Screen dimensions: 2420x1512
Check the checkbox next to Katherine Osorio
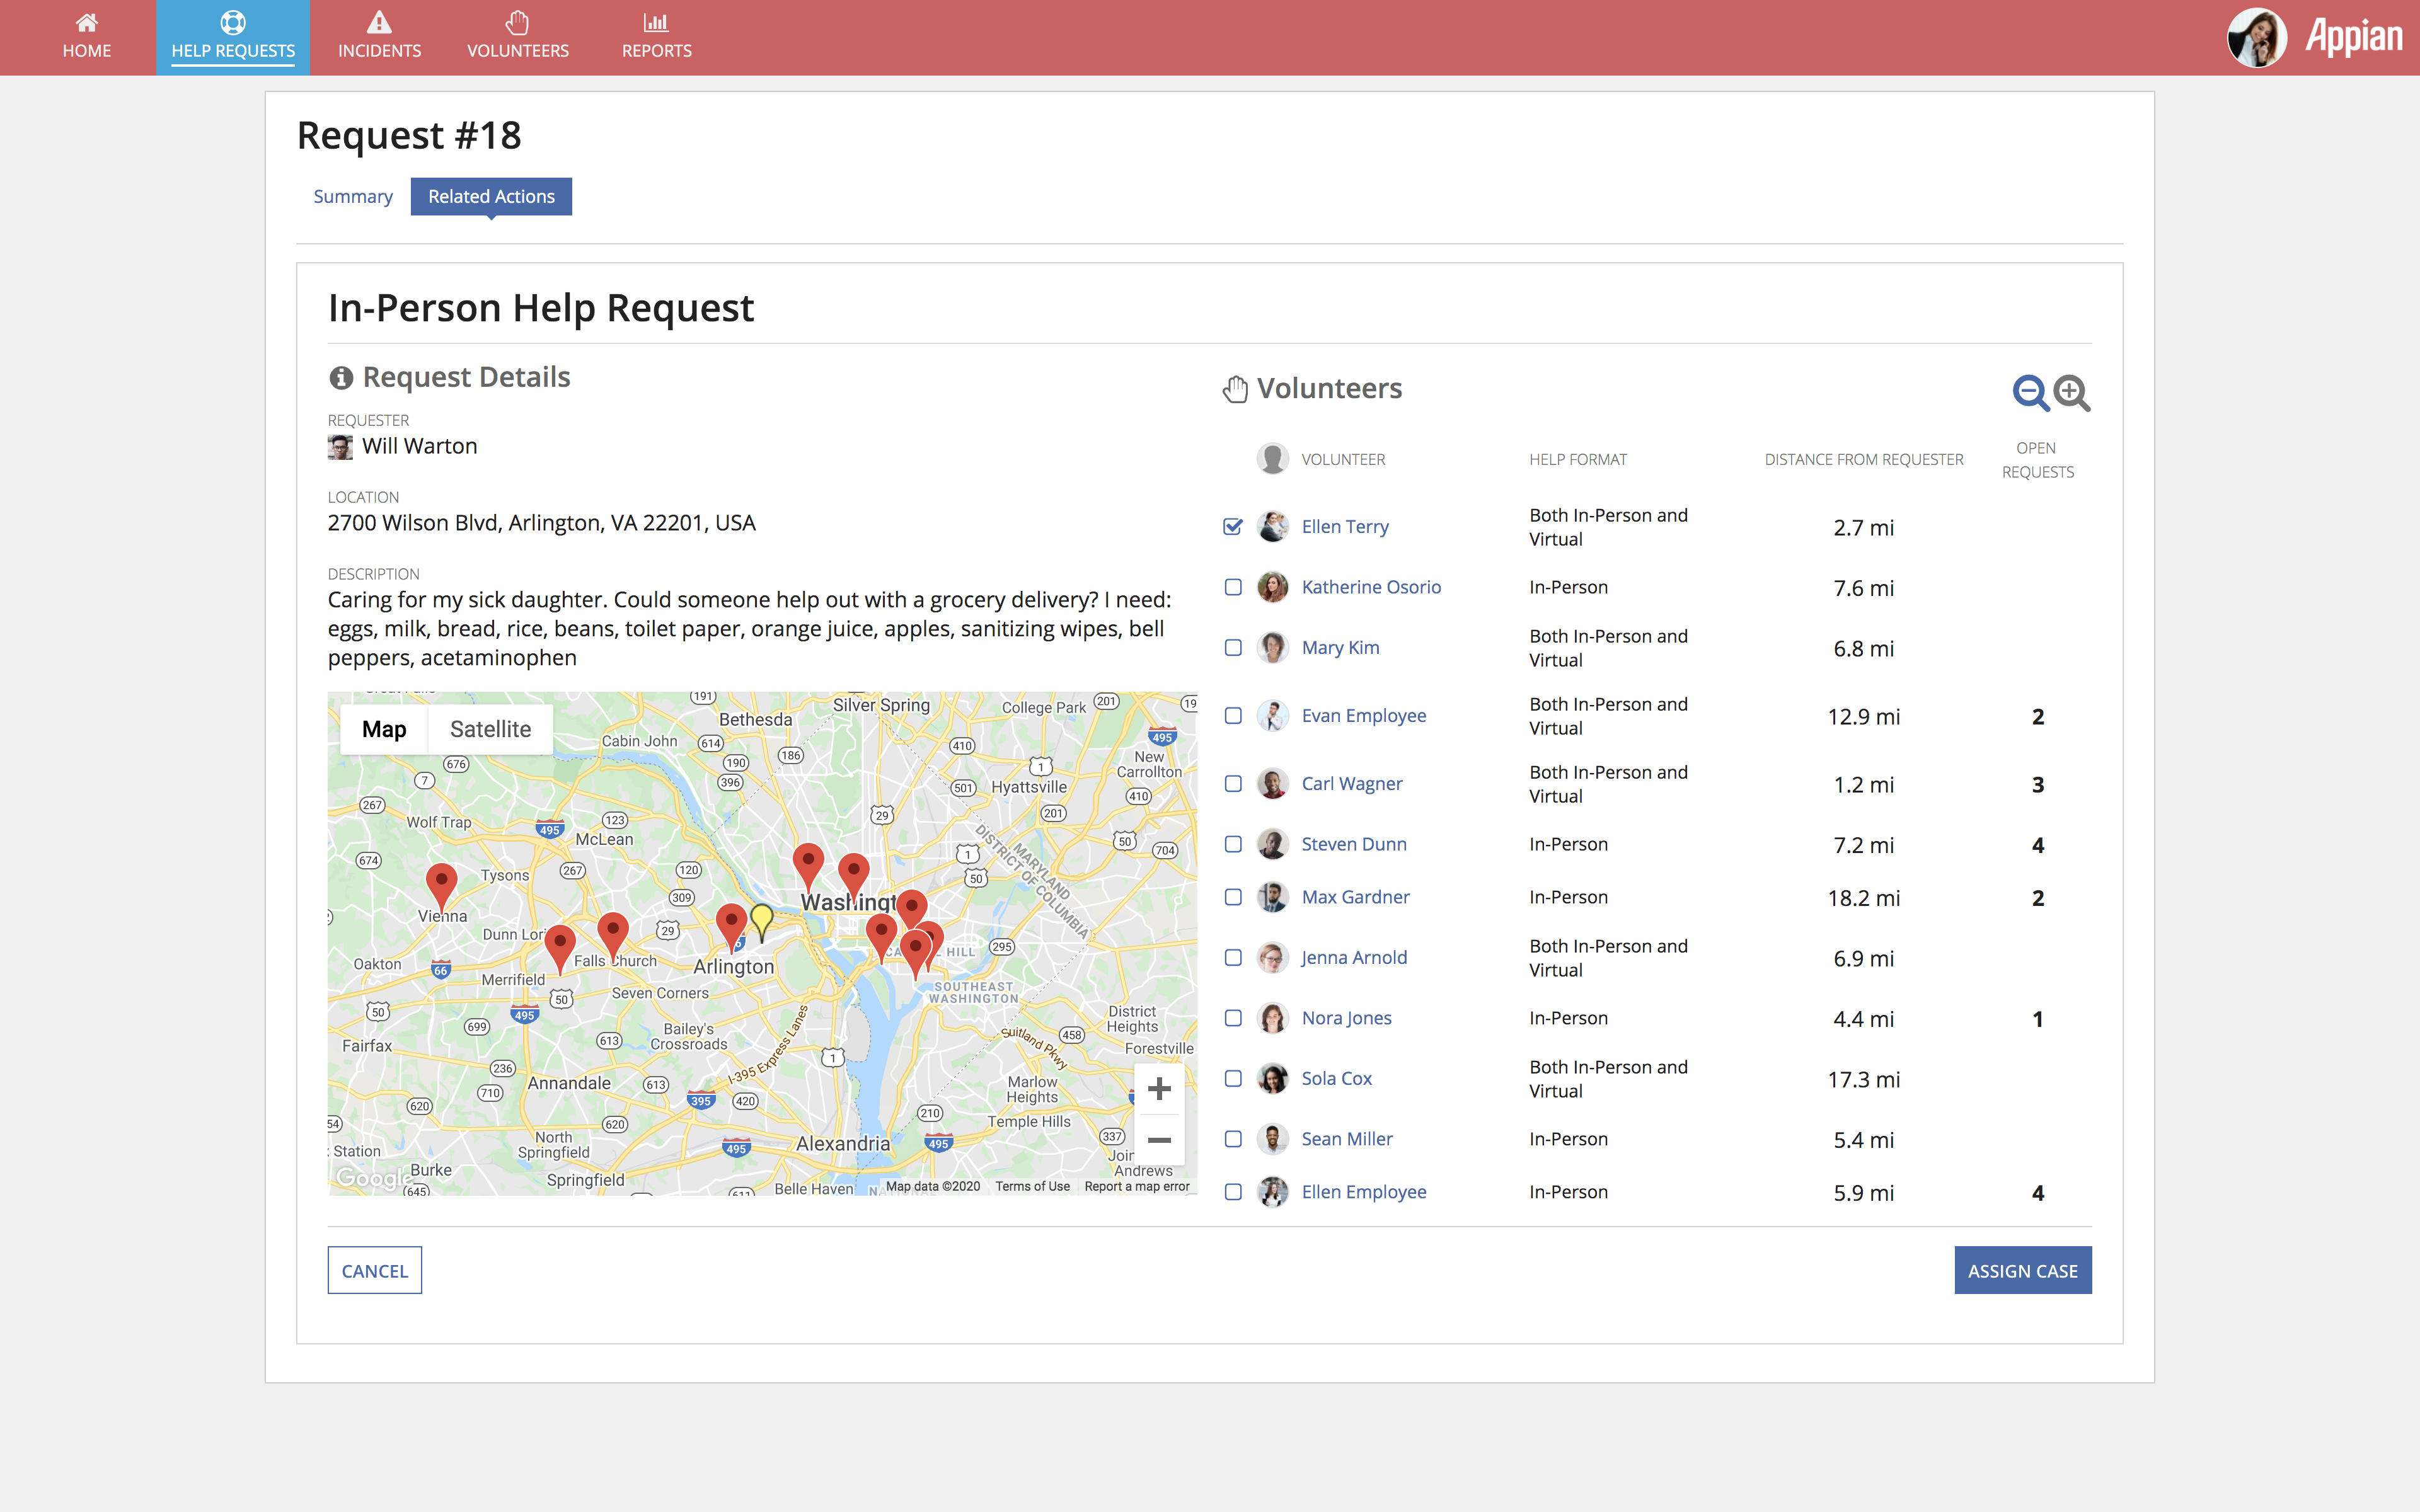pyautogui.click(x=1232, y=587)
